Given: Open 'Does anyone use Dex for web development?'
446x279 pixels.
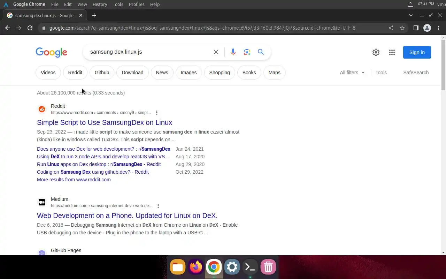Looking at the screenshot, I should tap(103, 149).
